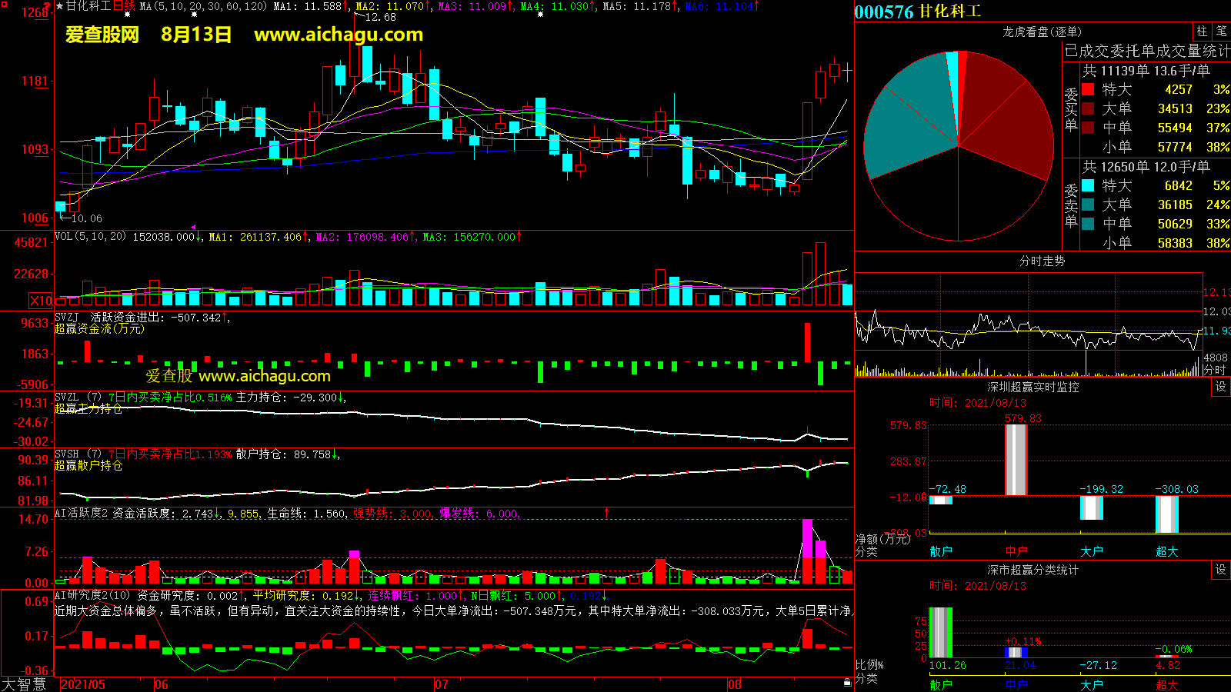Click the 日线 period label
The image size is (1231, 692).
click(124, 6)
